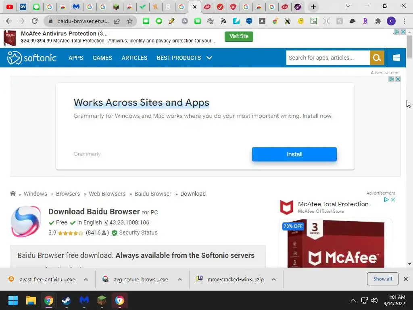This screenshot has width=413, height=310.
Task: Open a new browser tab
Action: coord(313,7)
